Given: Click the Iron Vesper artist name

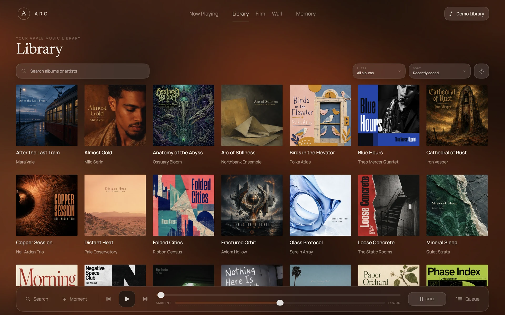Looking at the screenshot, I should pyautogui.click(x=437, y=162).
